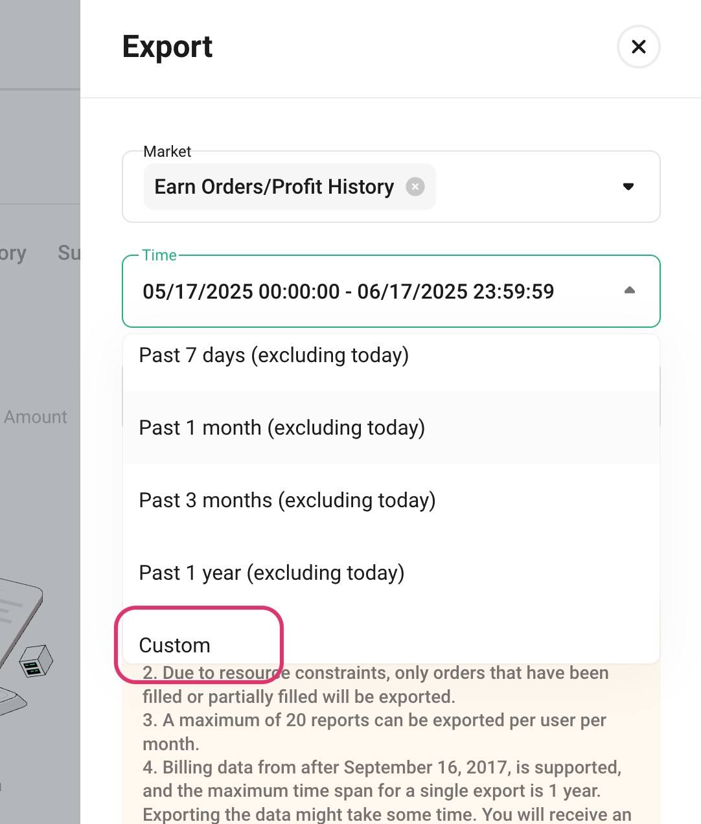
Task: Click the 20 reports per month note
Action: (x=374, y=732)
